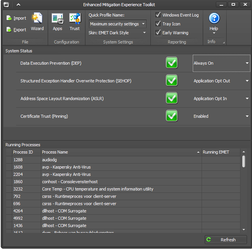Viewport: 252px width, 249px height.
Task: Select avp Kaspersky process 1608
Action: coord(123,167)
